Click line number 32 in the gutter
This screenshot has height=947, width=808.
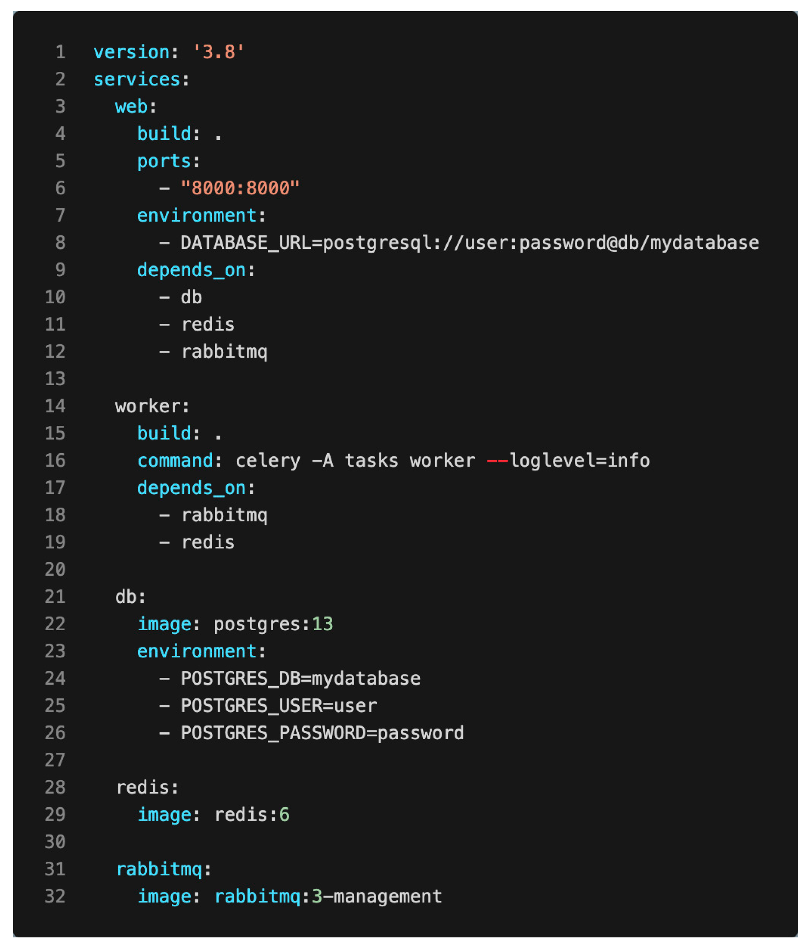55,897
